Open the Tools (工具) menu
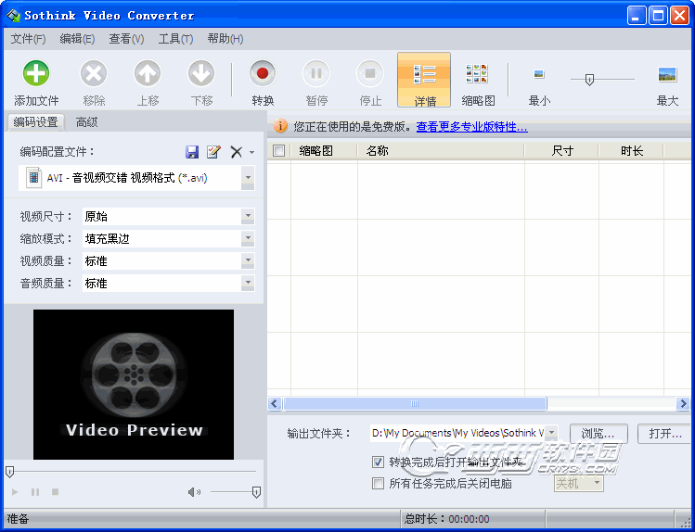 pyautogui.click(x=175, y=39)
